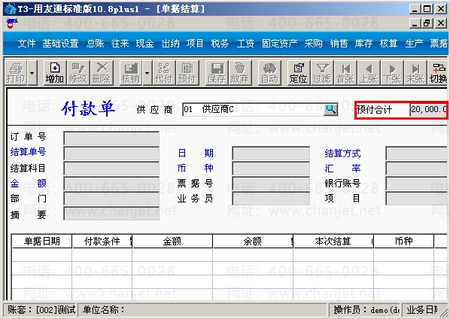Screen dimensions: 450x319
Task: Open the 基础设置 menu
Action: click(x=60, y=44)
